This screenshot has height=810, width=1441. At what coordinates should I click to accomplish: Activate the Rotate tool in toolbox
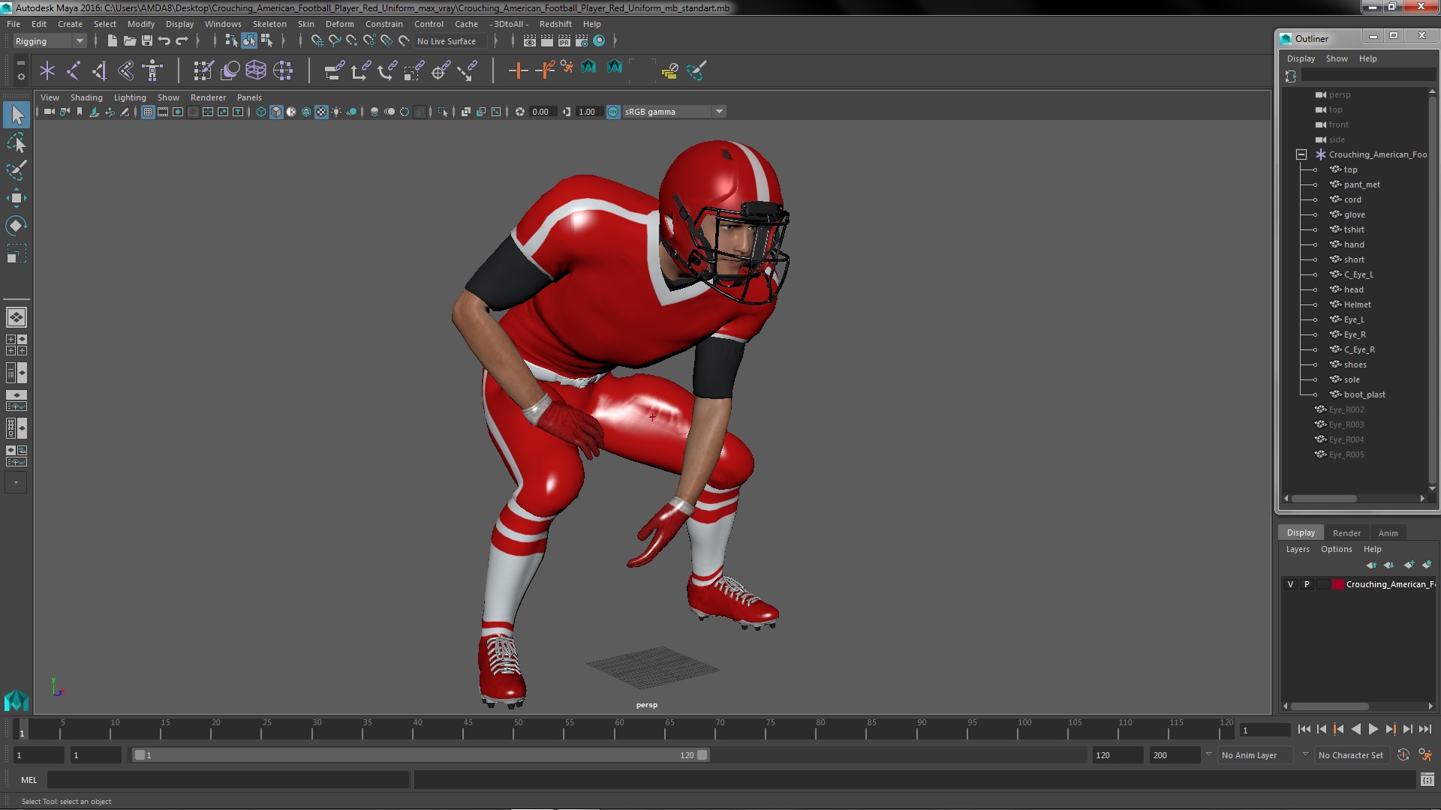[x=17, y=226]
